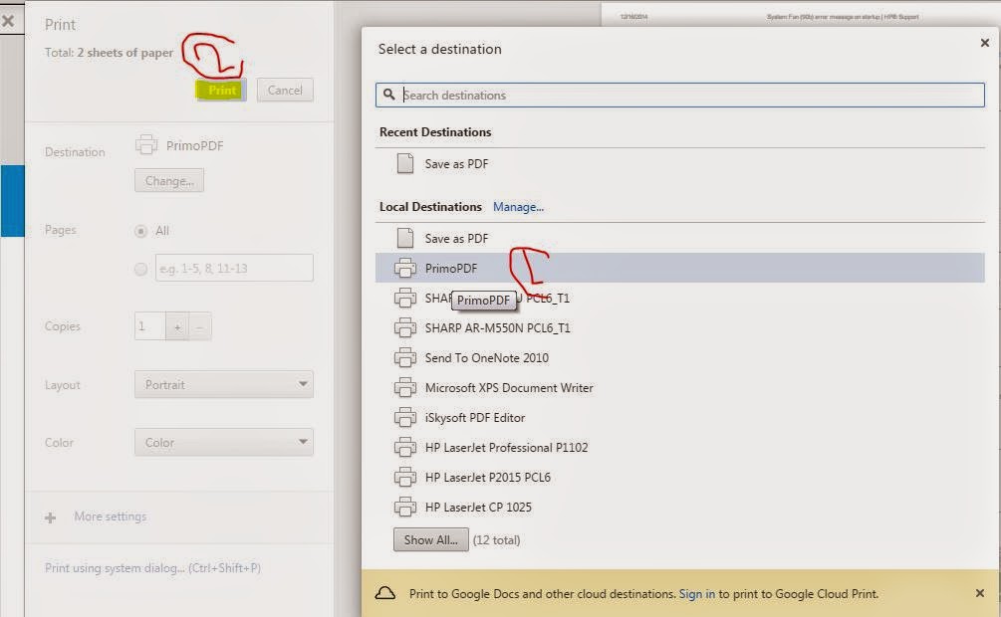Click printer icon beside HP LaserJet CP 1025

(405, 508)
